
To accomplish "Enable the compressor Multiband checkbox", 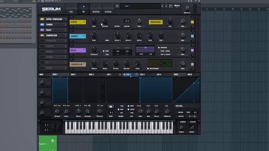I will (x=148, y=68).
